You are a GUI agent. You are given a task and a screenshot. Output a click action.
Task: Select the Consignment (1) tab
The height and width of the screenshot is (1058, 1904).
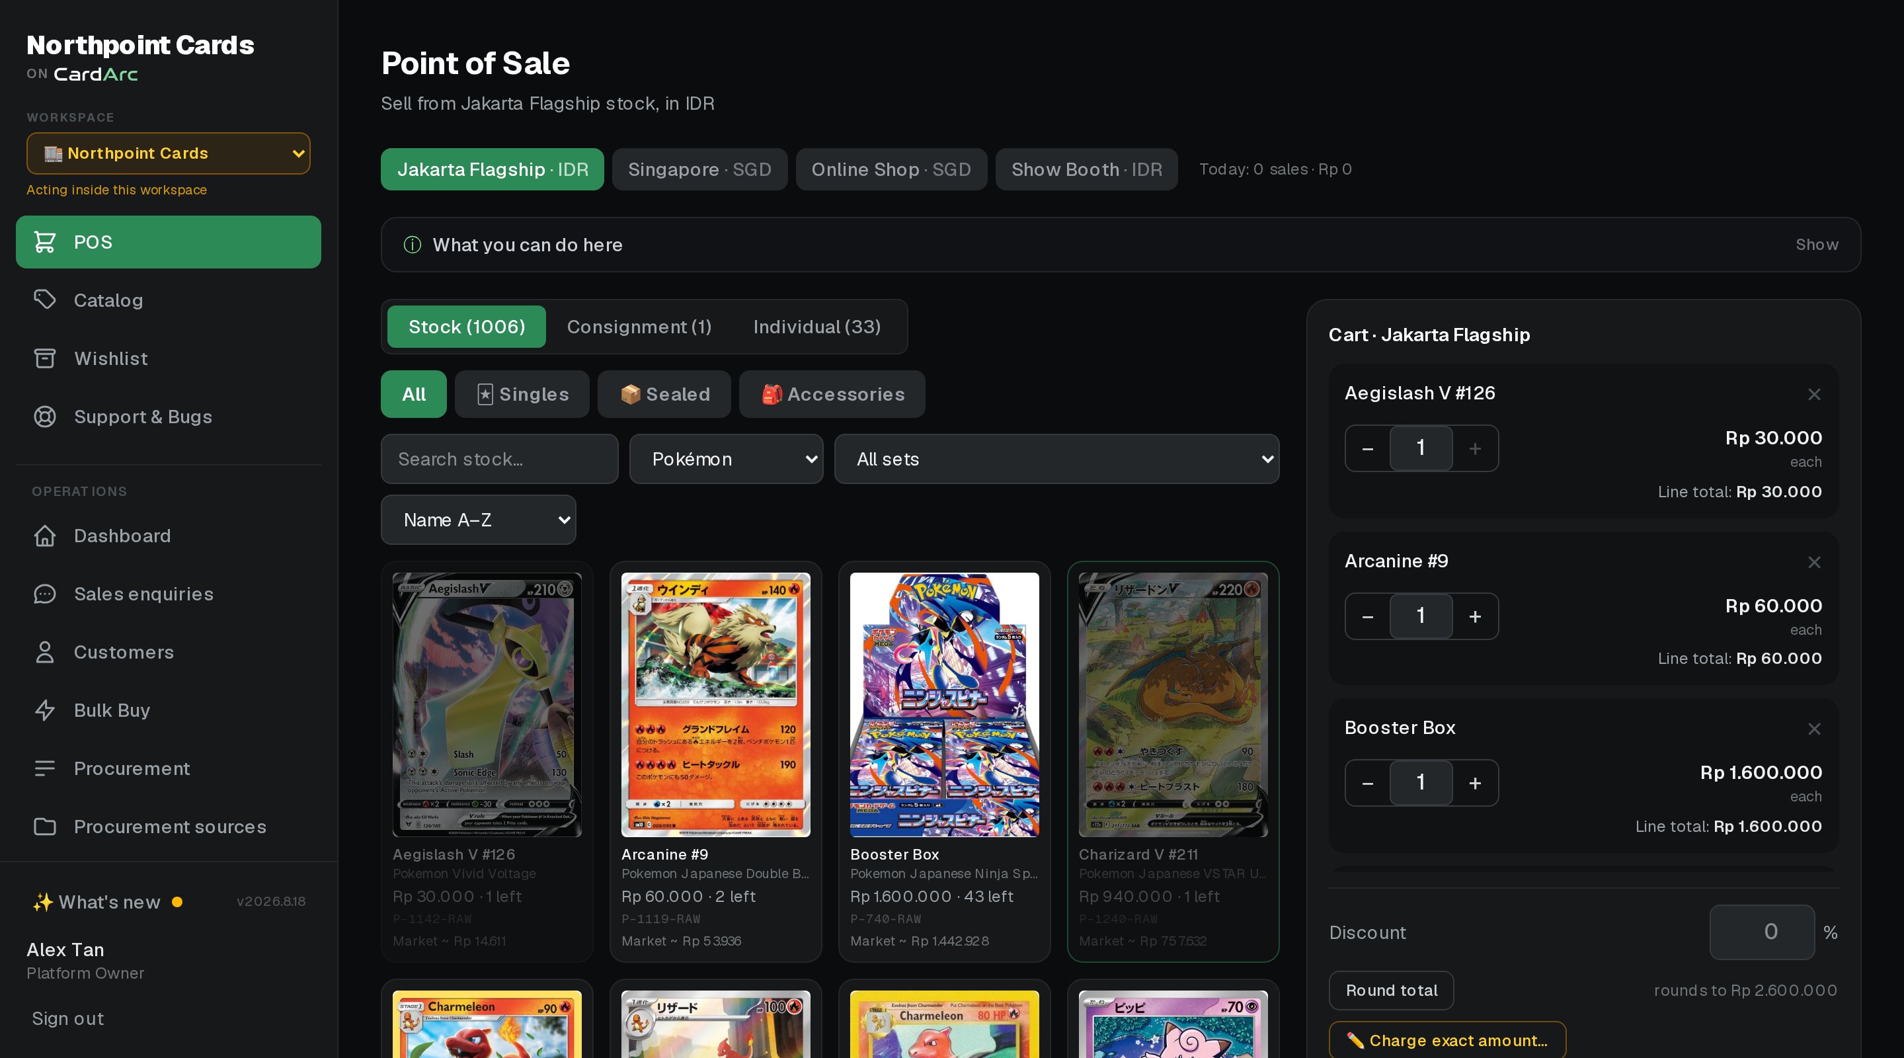[x=639, y=327]
